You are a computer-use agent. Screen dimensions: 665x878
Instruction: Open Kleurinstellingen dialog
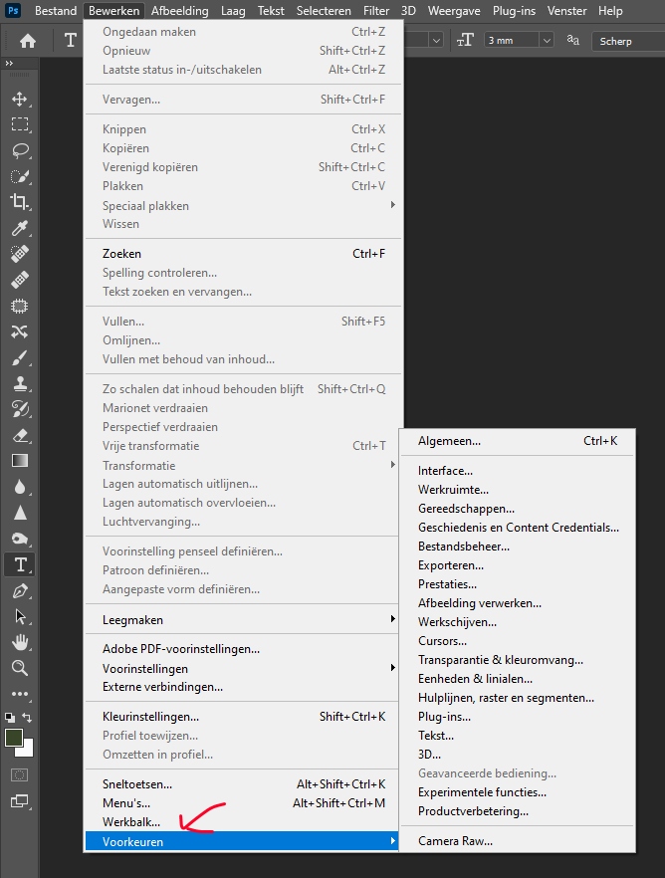coord(242,716)
